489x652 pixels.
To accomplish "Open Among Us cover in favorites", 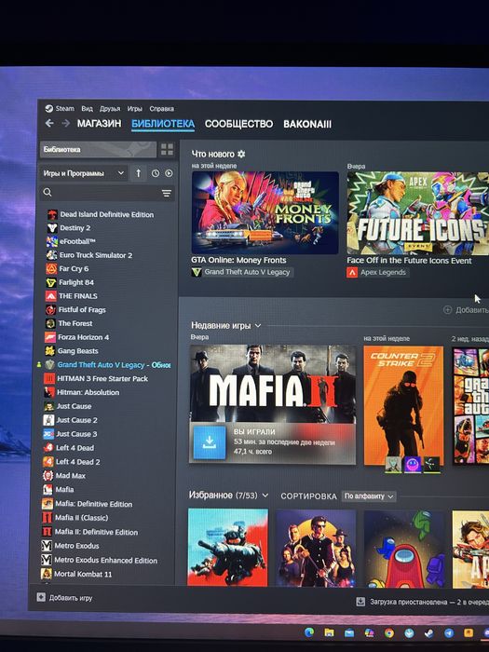I will coord(403,548).
